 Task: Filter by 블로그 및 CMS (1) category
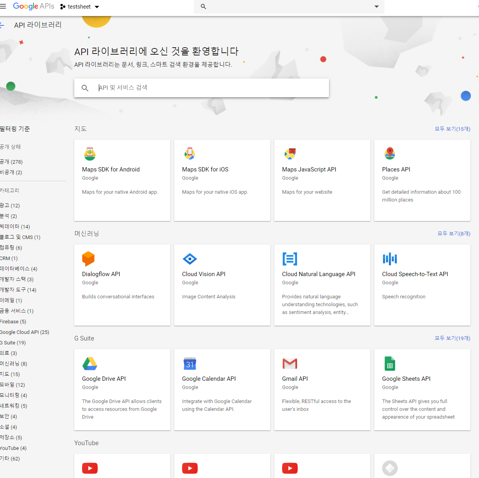(x=20, y=237)
